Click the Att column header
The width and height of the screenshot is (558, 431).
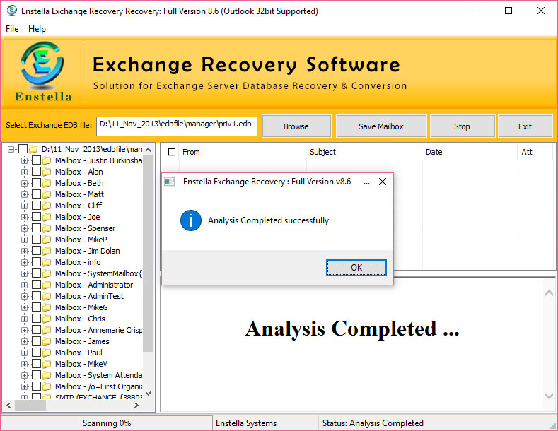(535, 152)
